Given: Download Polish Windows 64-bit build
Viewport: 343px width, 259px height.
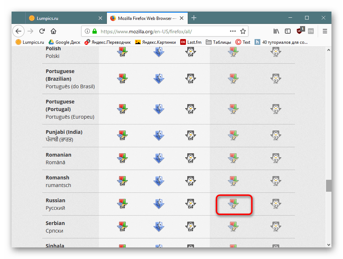Looking at the screenshot, I should pos(122,52).
